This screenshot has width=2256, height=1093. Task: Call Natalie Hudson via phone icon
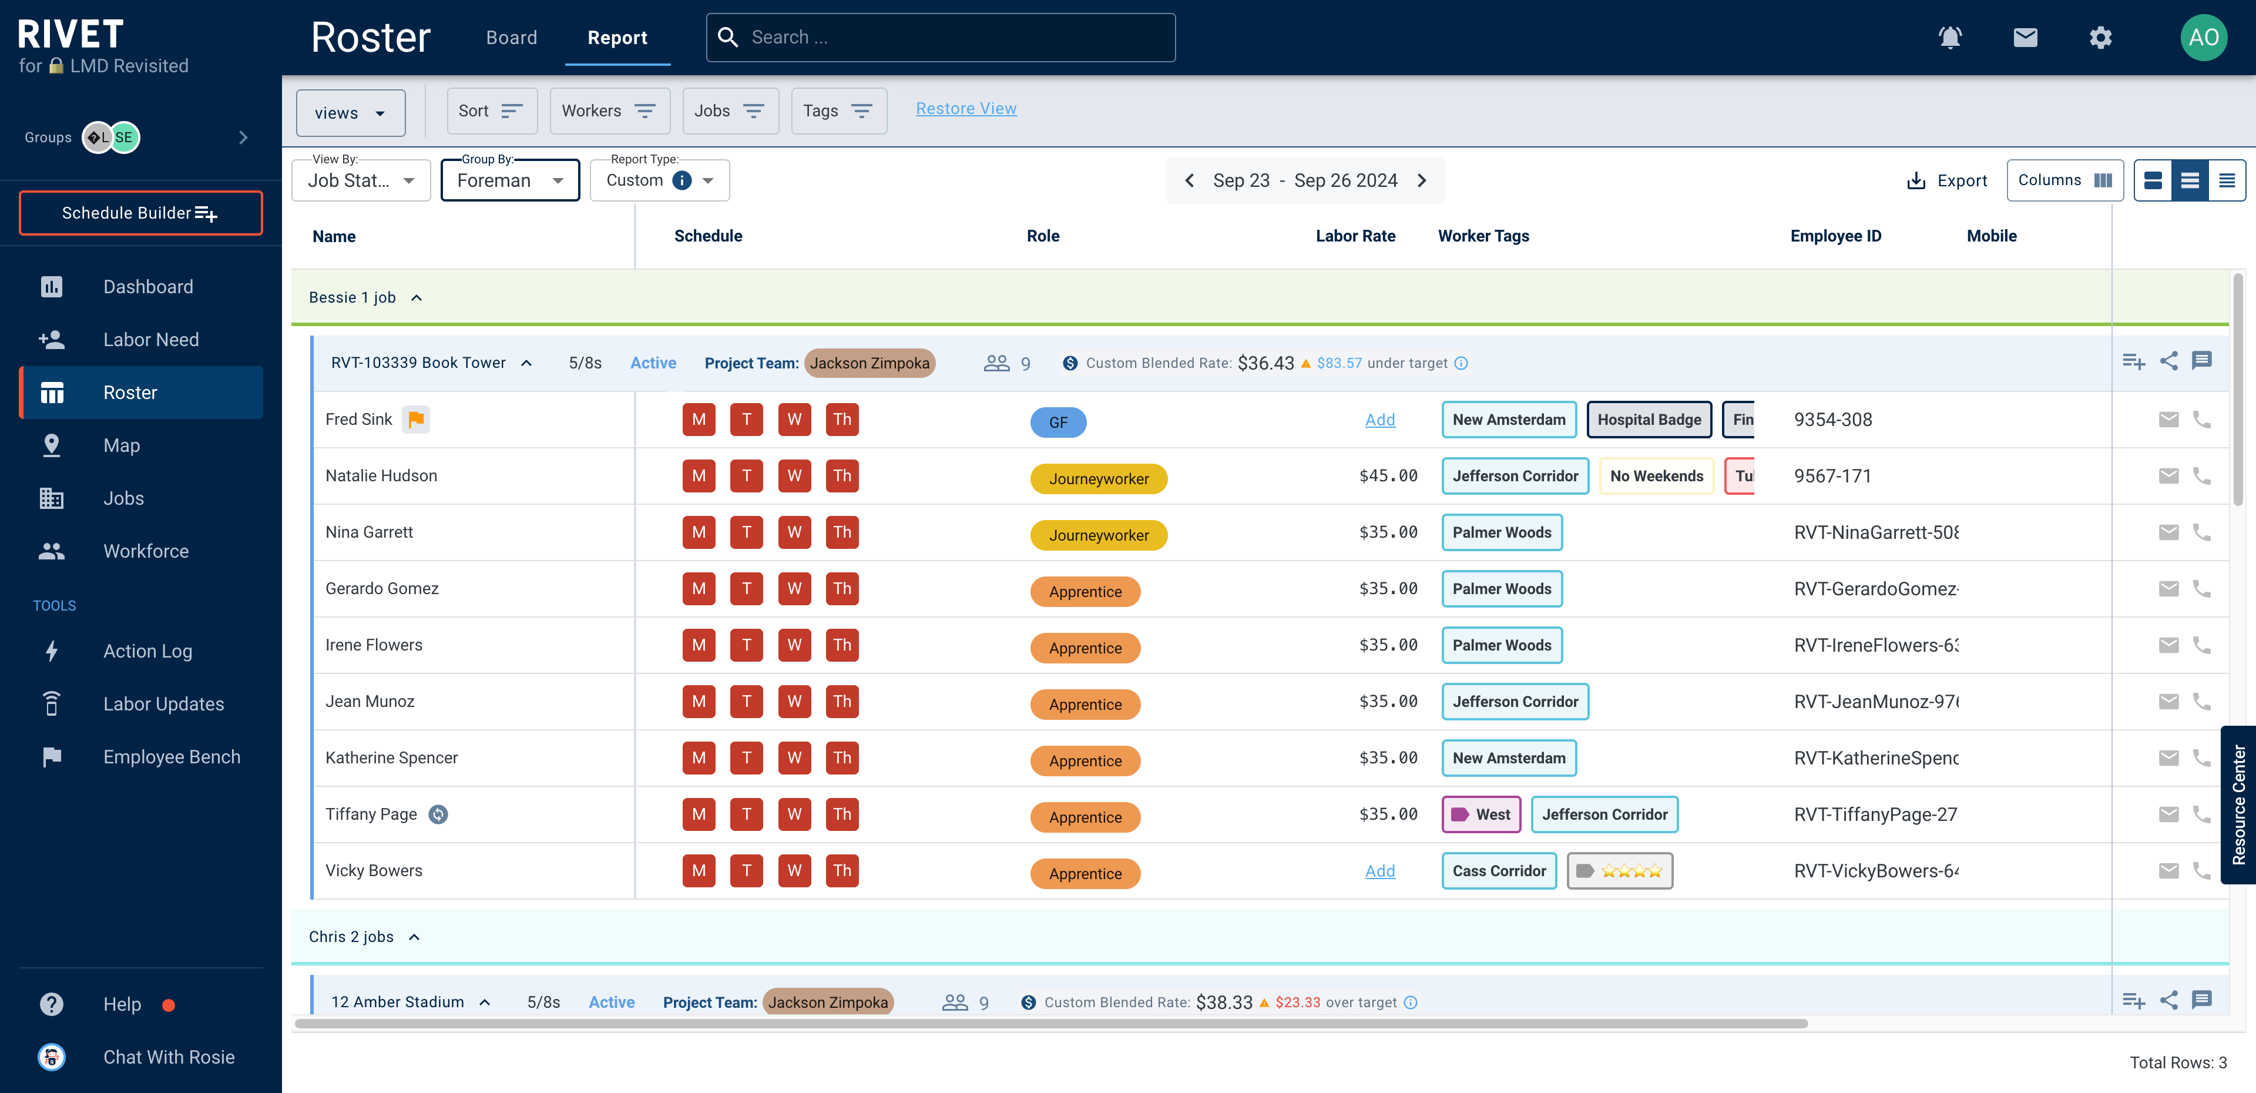point(2201,475)
